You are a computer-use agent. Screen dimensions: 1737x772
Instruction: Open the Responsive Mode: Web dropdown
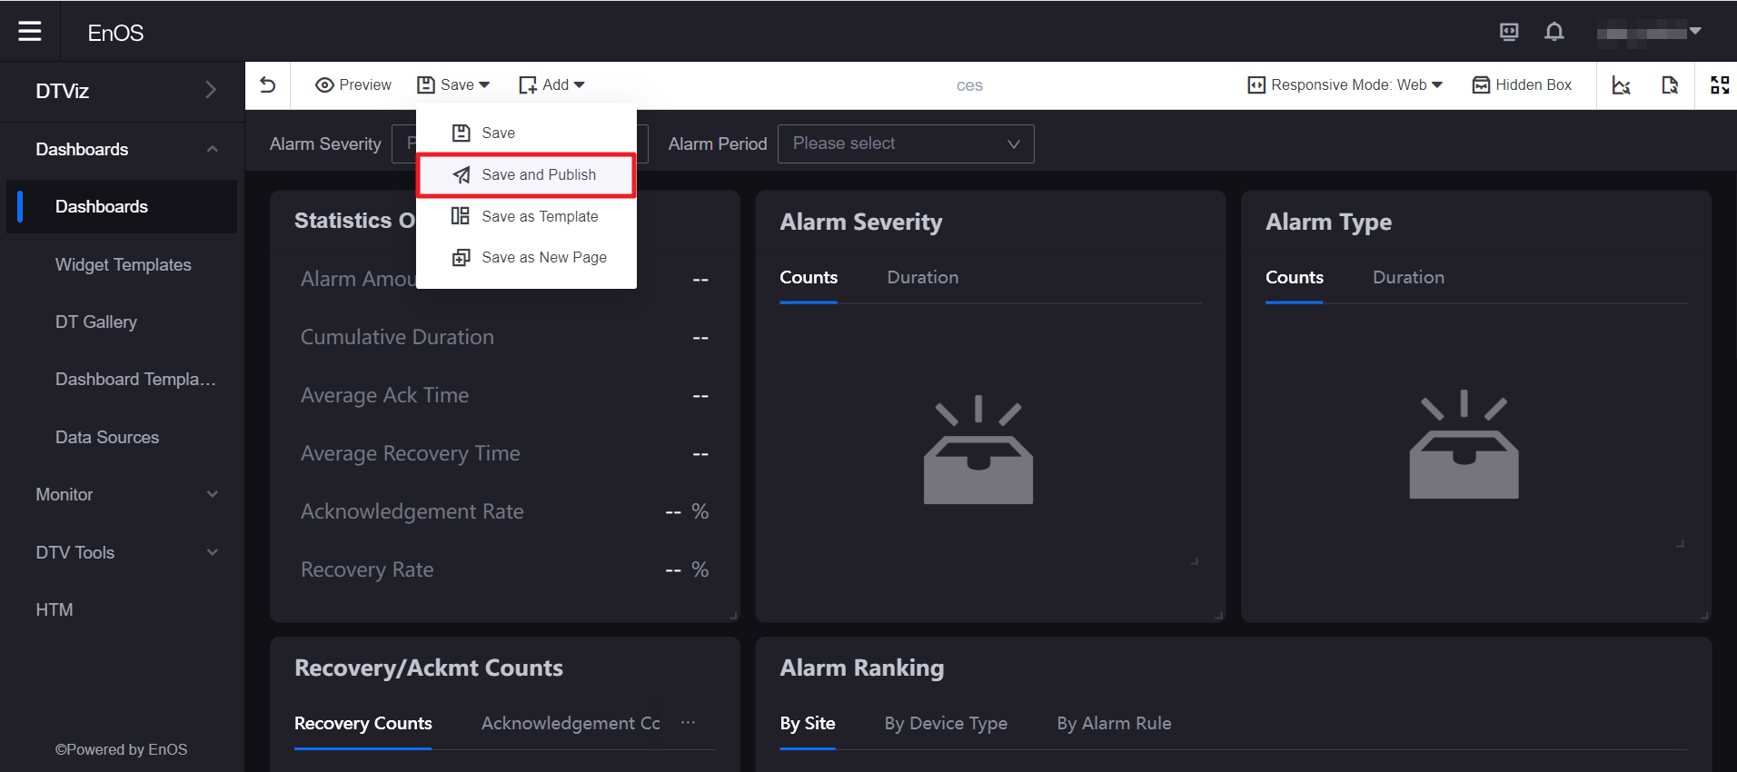pyautogui.click(x=1345, y=84)
